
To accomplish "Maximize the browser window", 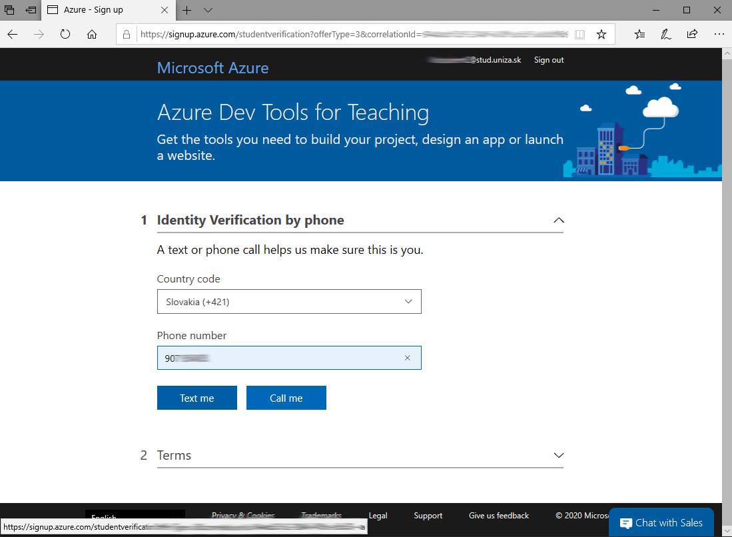I will (x=686, y=10).
